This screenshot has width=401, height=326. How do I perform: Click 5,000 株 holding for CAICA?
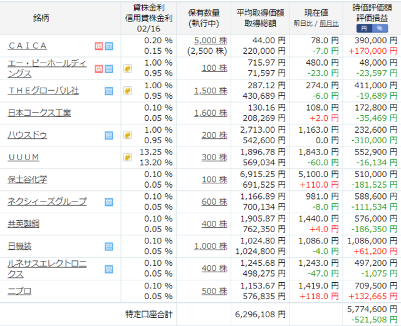[x=211, y=41]
